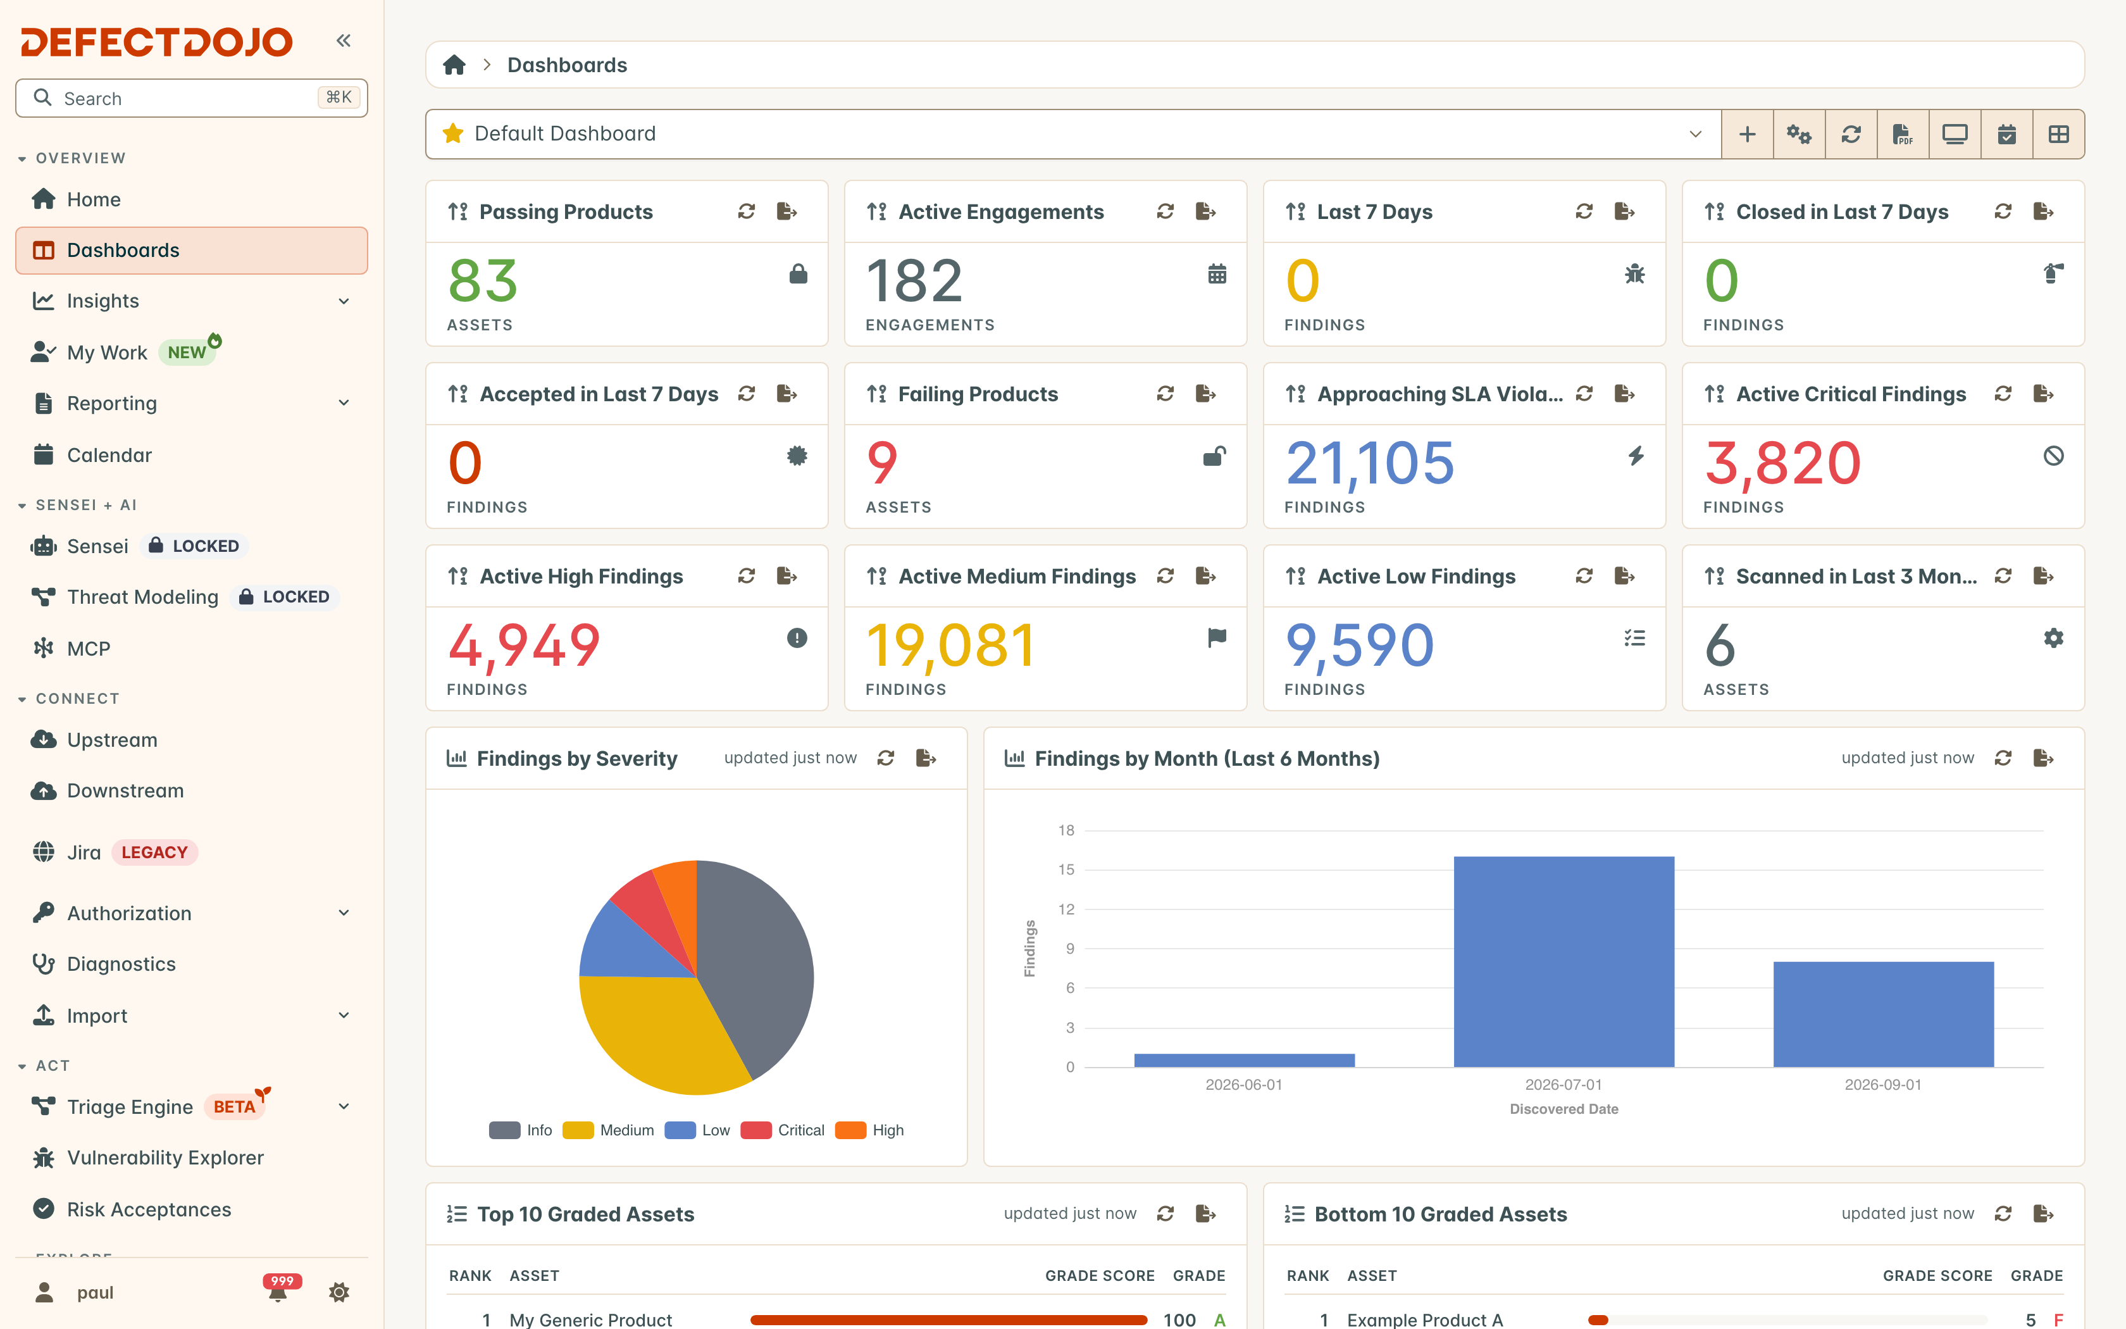Open the Default Dashboard selector dropdown
The height and width of the screenshot is (1329, 2126).
point(1072,134)
